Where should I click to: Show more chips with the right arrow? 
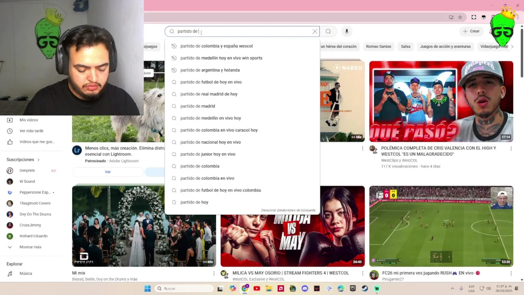(511, 46)
